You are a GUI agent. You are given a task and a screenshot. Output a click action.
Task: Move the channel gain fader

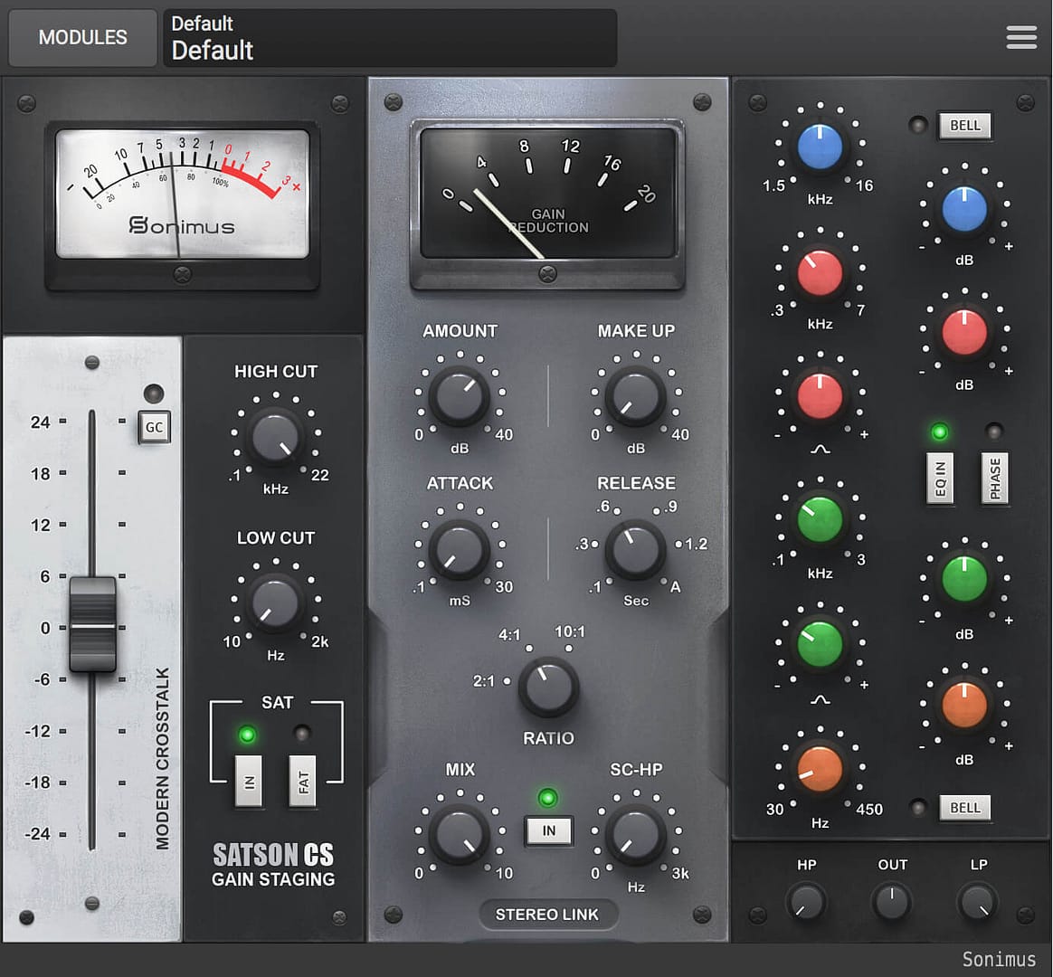click(93, 624)
